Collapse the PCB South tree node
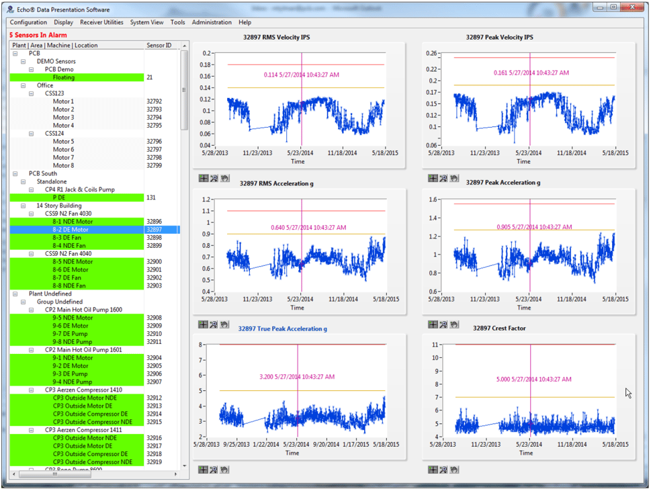 [x=15, y=173]
